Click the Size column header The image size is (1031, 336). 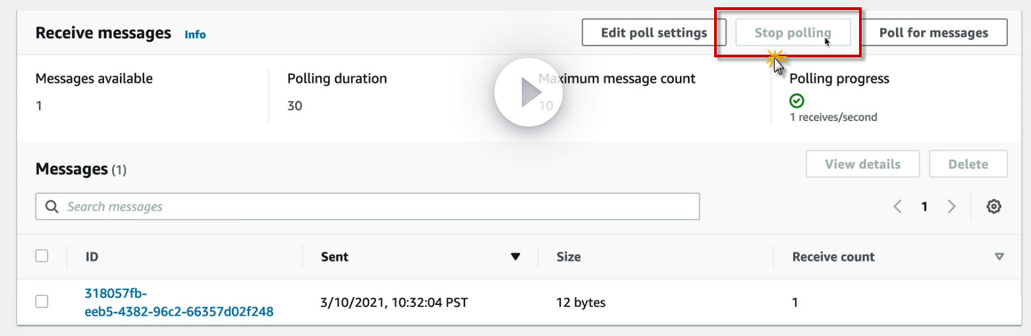coord(569,257)
